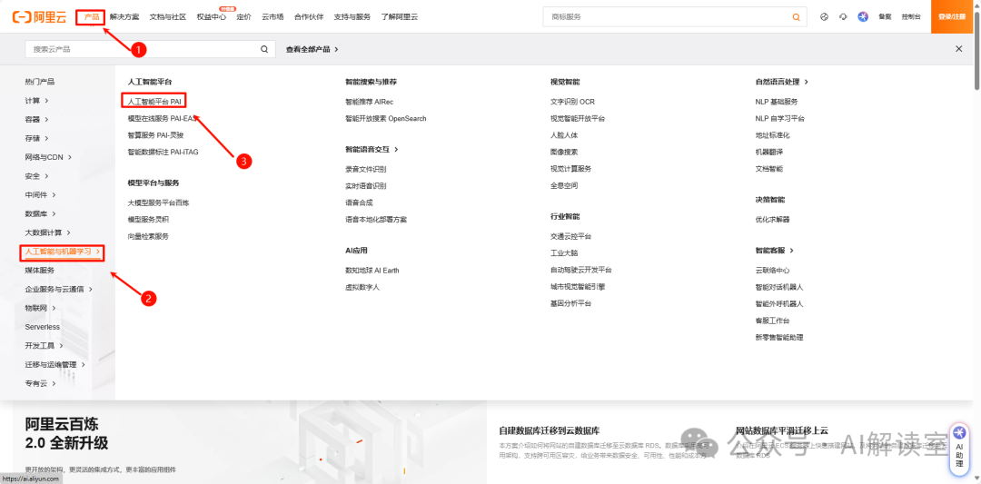Click the magnifier icon in product search box
This screenshot has width=981, height=484.
(264, 49)
